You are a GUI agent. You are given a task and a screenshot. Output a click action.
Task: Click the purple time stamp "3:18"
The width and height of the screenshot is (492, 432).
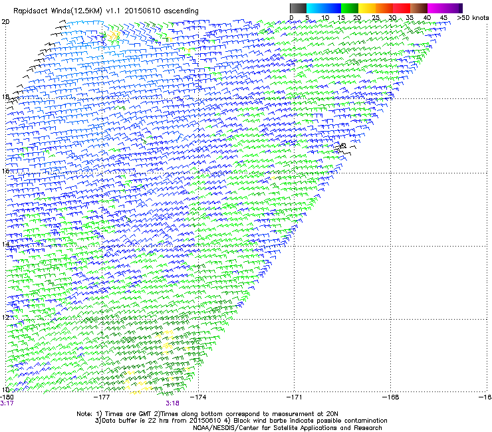tap(173, 403)
